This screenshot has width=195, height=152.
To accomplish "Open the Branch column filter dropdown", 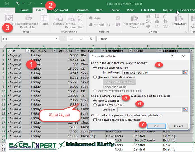I will (160, 51).
